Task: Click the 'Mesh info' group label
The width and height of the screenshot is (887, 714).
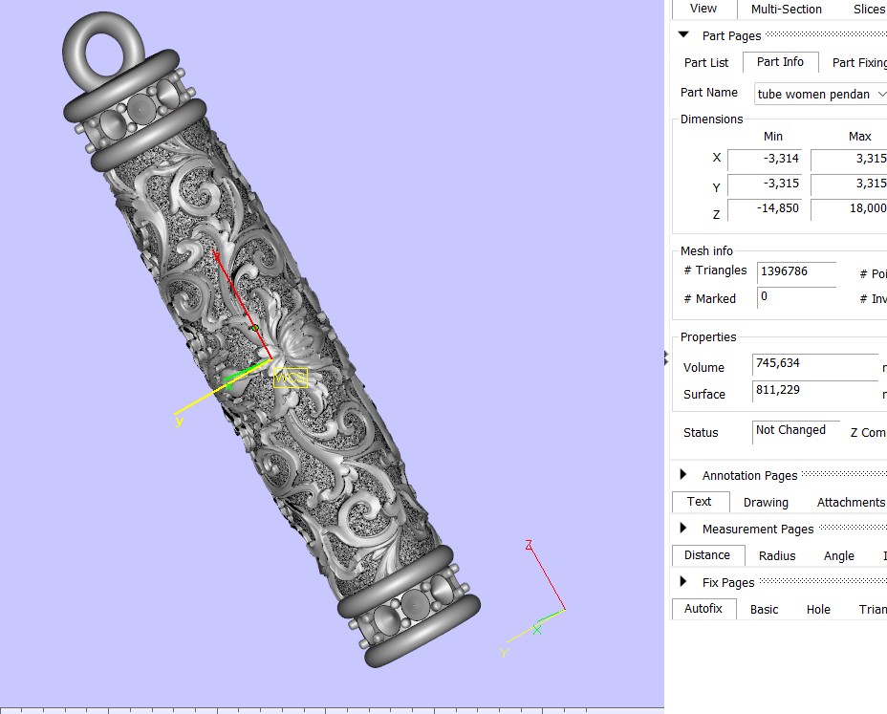Action: tap(706, 251)
